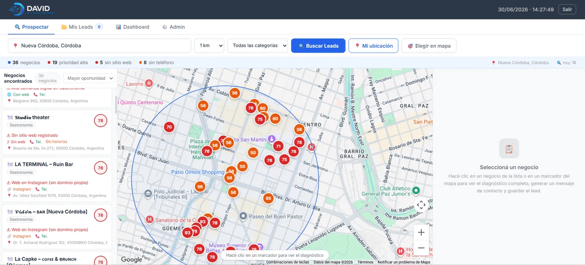
Task: Click Av. Vélez Sarsfield 1079 address
Action: 59,195
